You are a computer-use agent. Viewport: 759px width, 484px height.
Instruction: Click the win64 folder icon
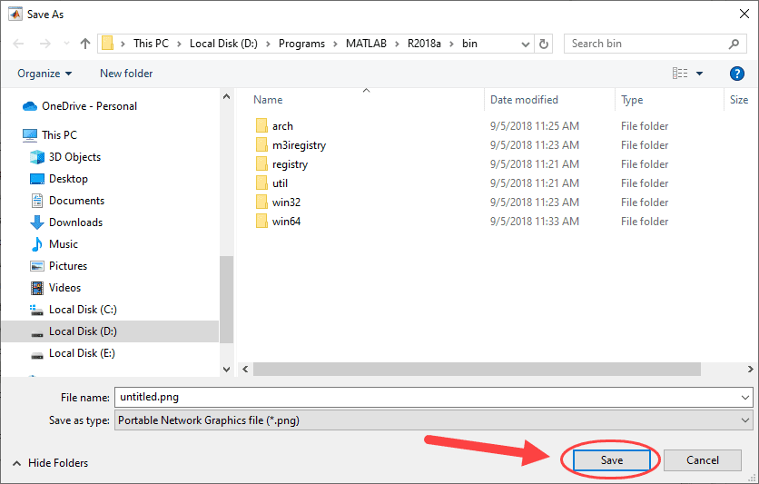[x=261, y=222]
